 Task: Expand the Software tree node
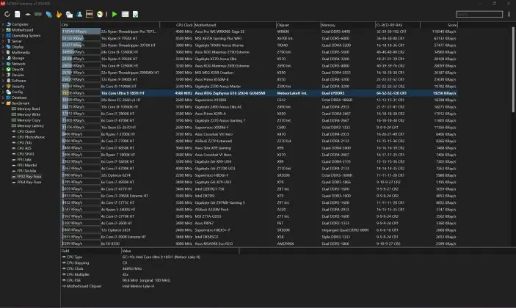[x=3, y=81]
